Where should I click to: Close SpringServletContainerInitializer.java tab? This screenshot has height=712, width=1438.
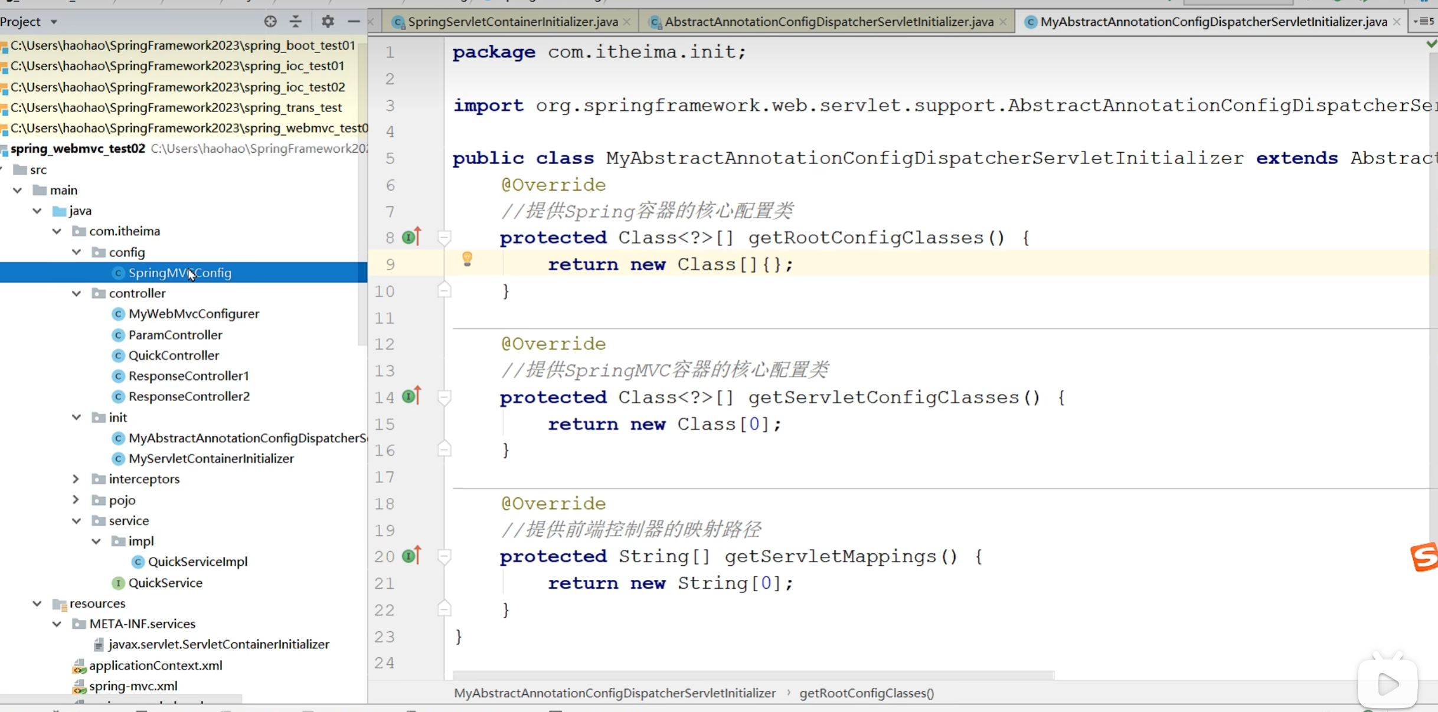627,22
